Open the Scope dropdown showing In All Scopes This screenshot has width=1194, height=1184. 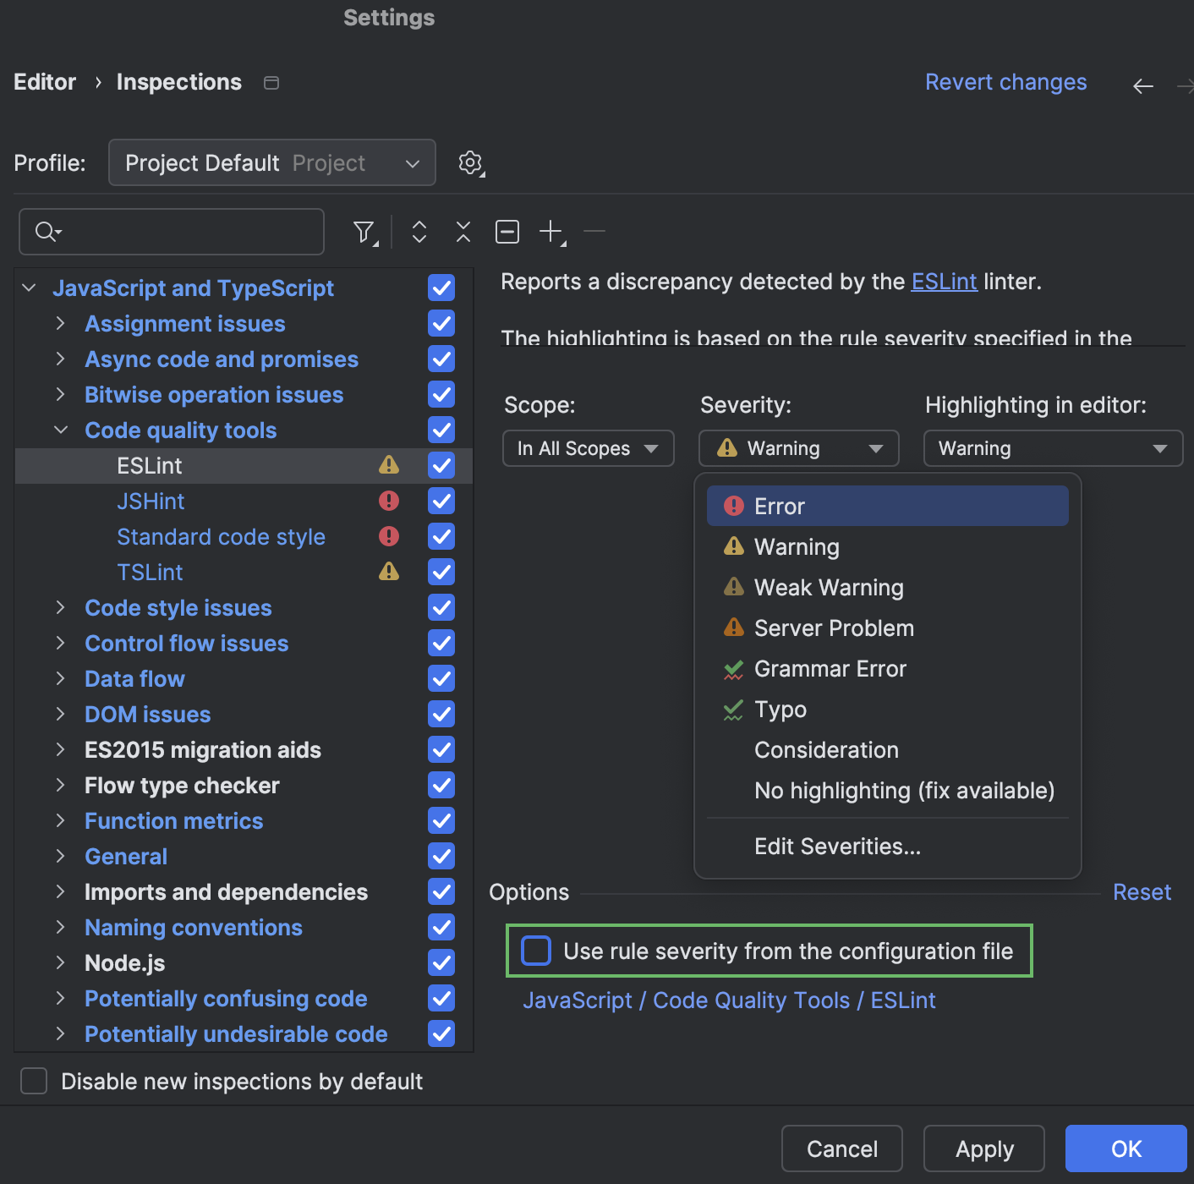[588, 448]
